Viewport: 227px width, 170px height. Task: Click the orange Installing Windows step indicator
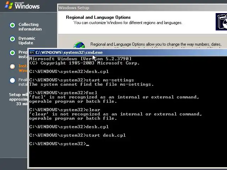tap(12, 67)
